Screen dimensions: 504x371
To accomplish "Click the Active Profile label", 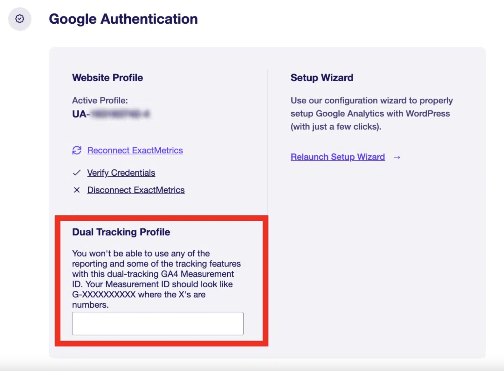I will [x=100, y=100].
